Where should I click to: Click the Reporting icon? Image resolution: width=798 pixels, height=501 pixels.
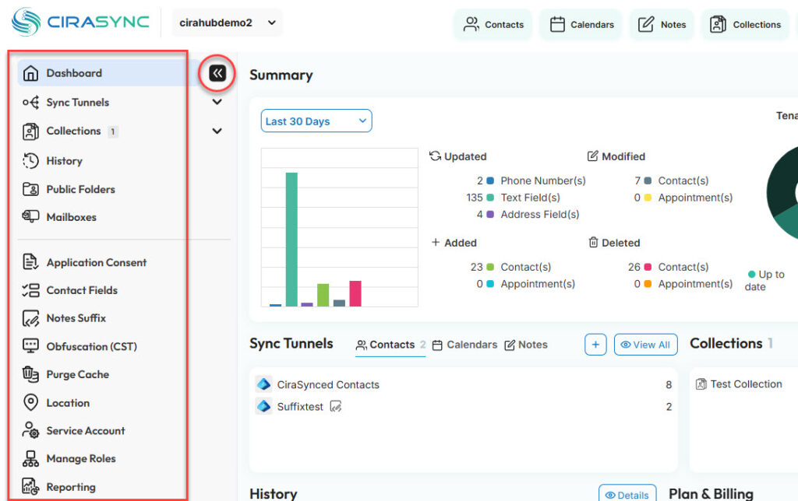point(30,486)
